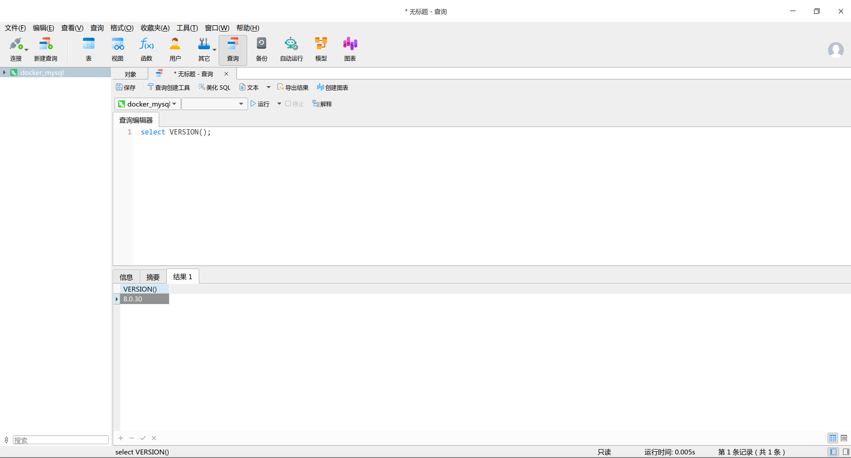Select the 无标题 - 查询 tab
The image size is (851, 458).
click(193, 74)
